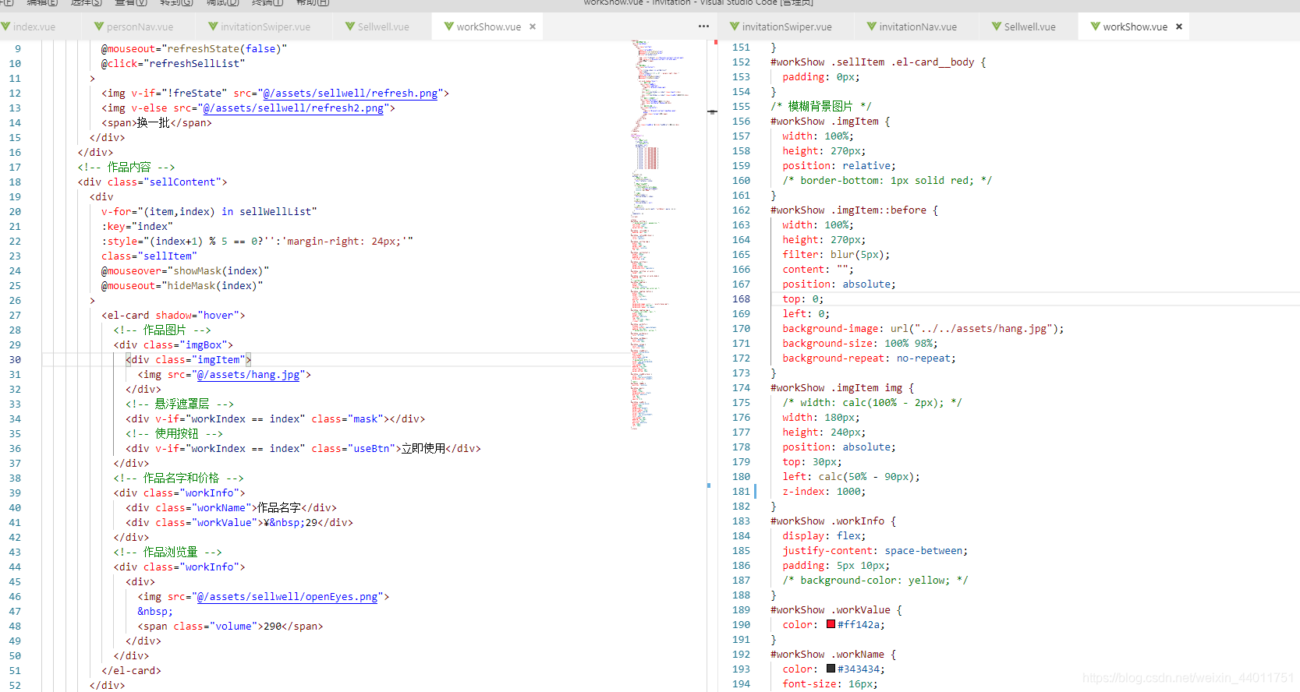The width and height of the screenshot is (1300, 692).
Task: Click the #workShow .workName selector
Action: pos(833,655)
